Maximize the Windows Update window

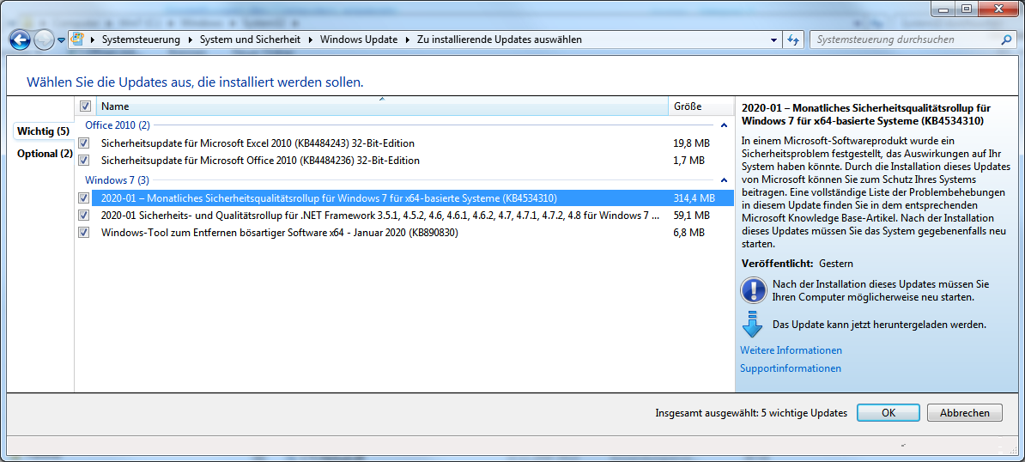point(966,9)
